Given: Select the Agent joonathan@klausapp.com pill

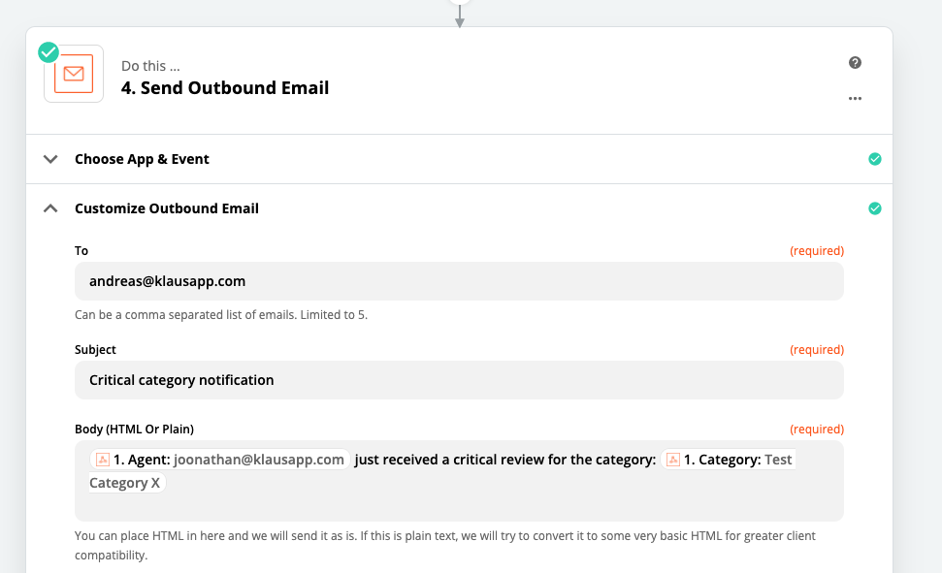Looking at the screenshot, I should (220, 460).
